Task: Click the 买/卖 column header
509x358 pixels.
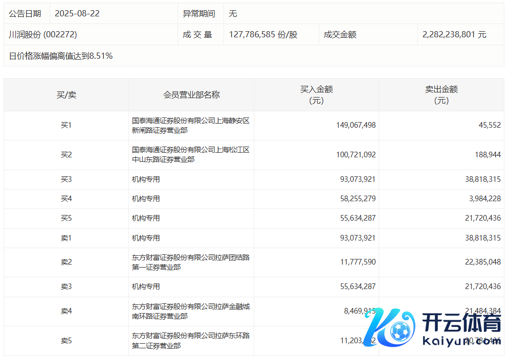Action: click(x=66, y=95)
